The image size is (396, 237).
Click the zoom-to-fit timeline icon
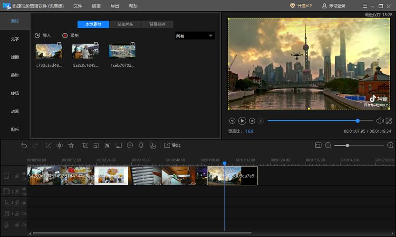318,146
